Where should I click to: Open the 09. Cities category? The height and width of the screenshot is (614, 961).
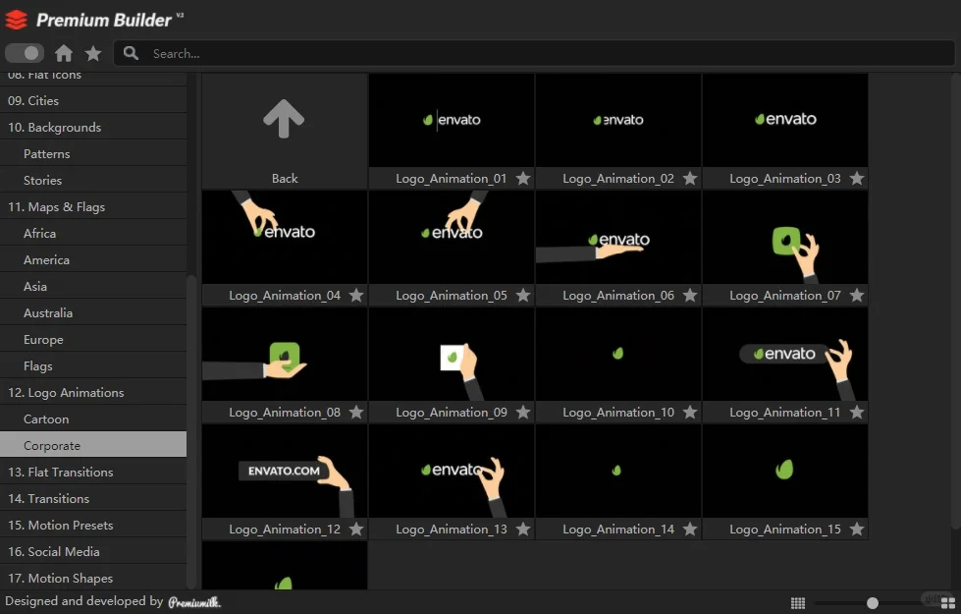click(93, 100)
